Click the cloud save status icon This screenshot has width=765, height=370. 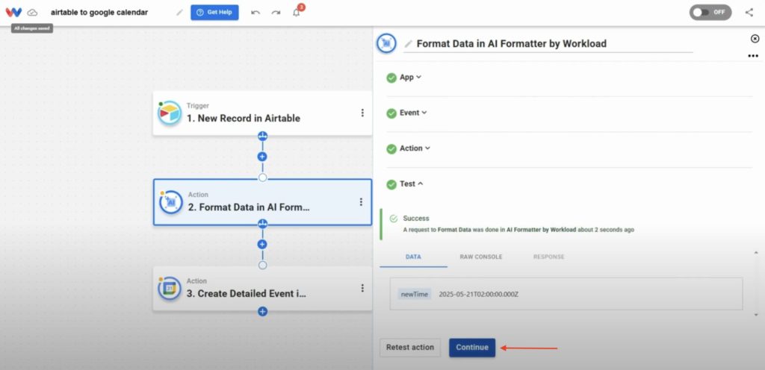(x=32, y=13)
